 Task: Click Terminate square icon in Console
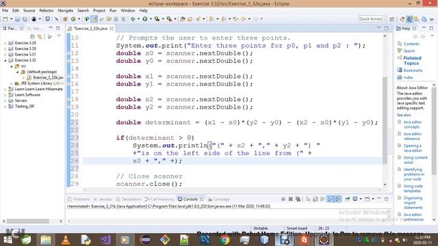coord(283,199)
